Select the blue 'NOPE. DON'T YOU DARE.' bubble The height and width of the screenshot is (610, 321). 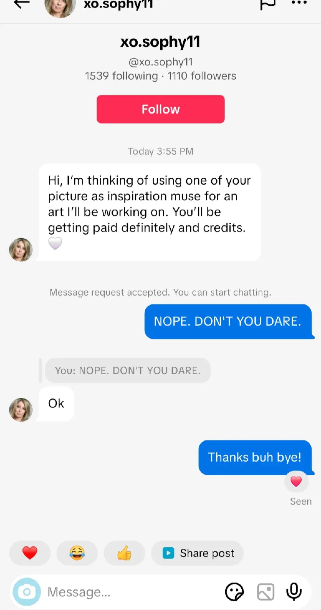coord(228,321)
